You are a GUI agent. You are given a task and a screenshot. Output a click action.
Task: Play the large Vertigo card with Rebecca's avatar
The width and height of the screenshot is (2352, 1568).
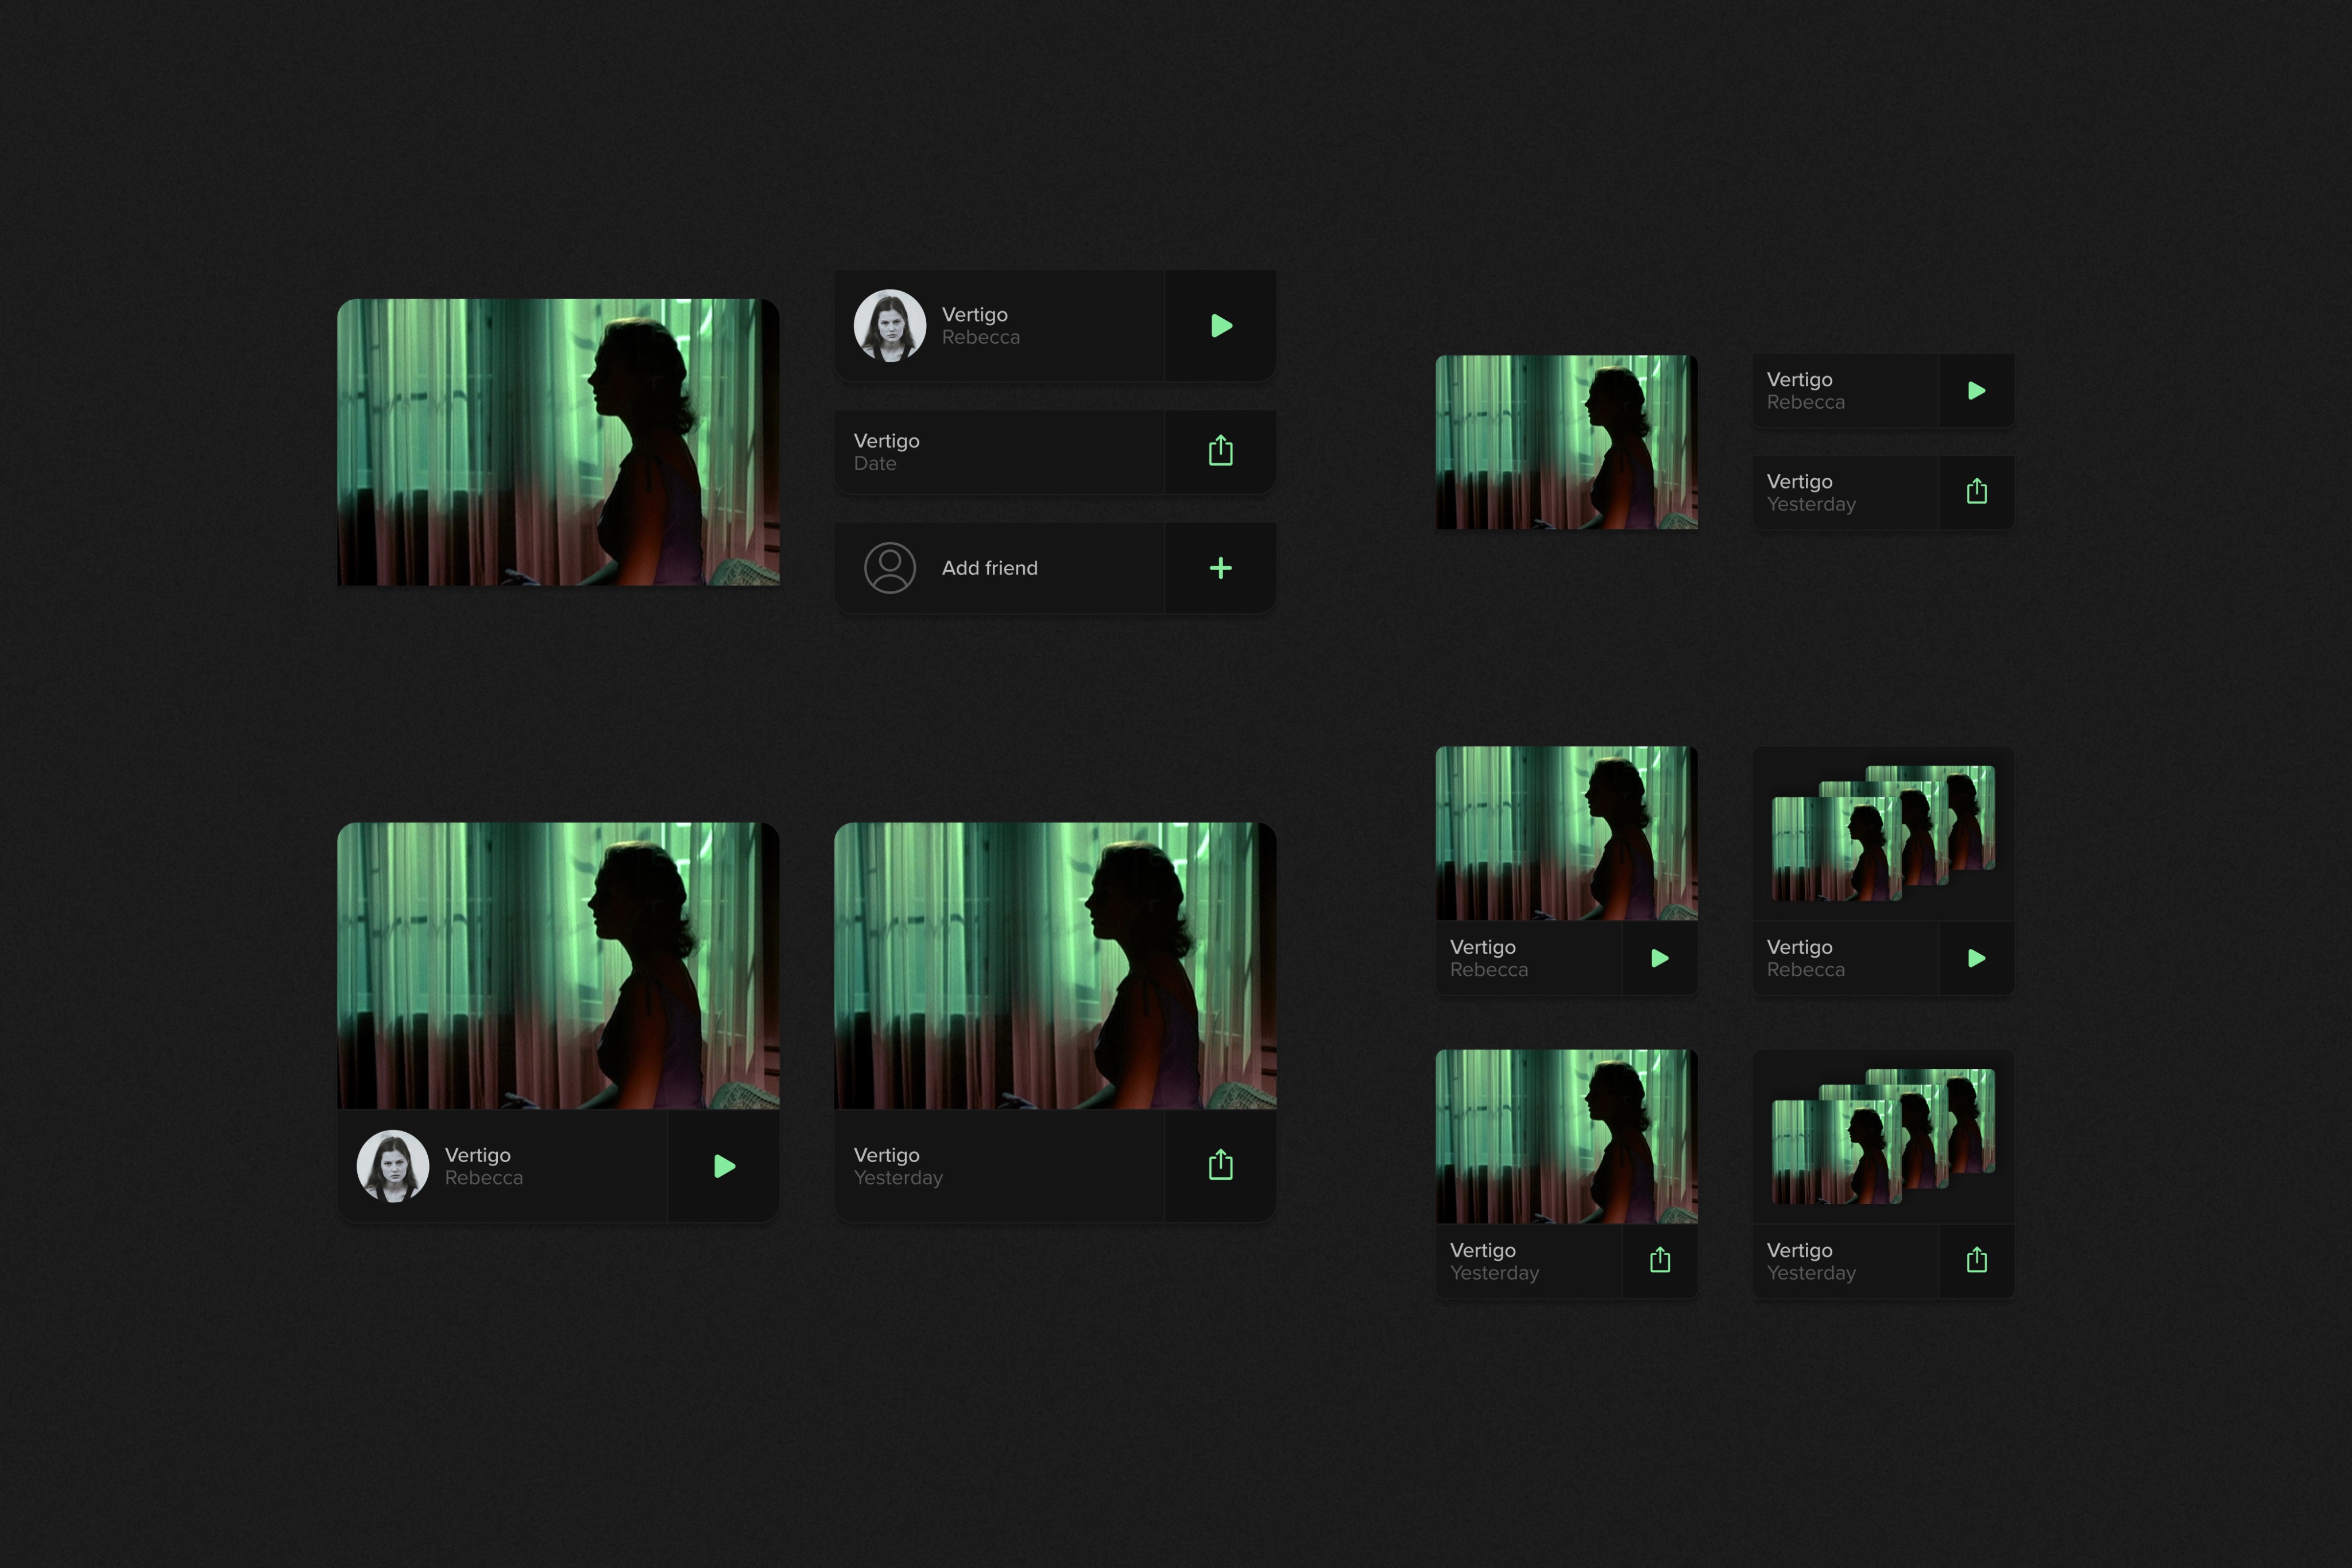tap(724, 1166)
